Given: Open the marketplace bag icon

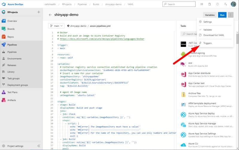Looking at the screenshot, I should tap(210, 4).
